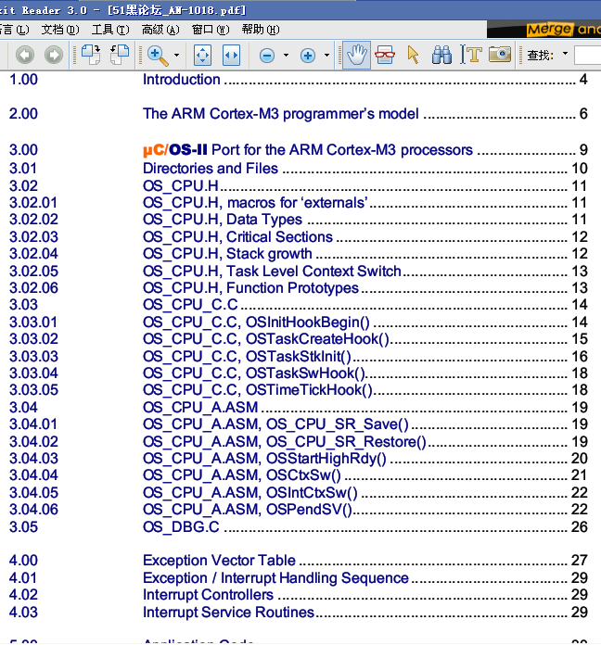The height and width of the screenshot is (645, 601).
Task: Click into the search input field
Action: (588, 55)
